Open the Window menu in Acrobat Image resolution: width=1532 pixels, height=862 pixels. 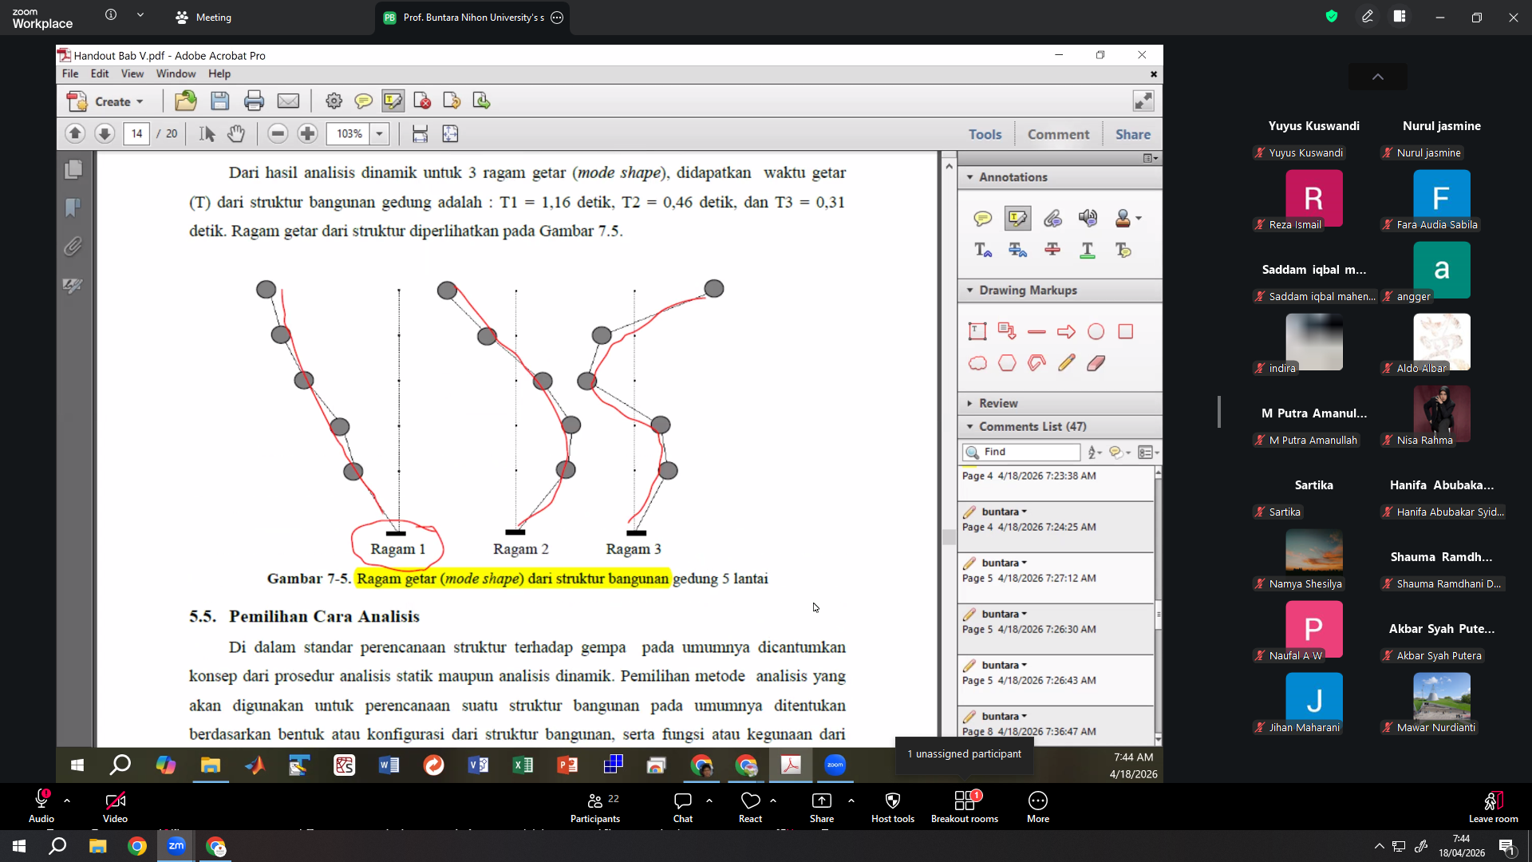[x=176, y=73]
